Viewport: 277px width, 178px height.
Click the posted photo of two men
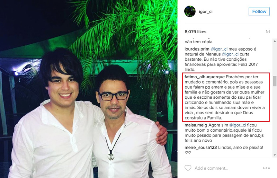89,89
